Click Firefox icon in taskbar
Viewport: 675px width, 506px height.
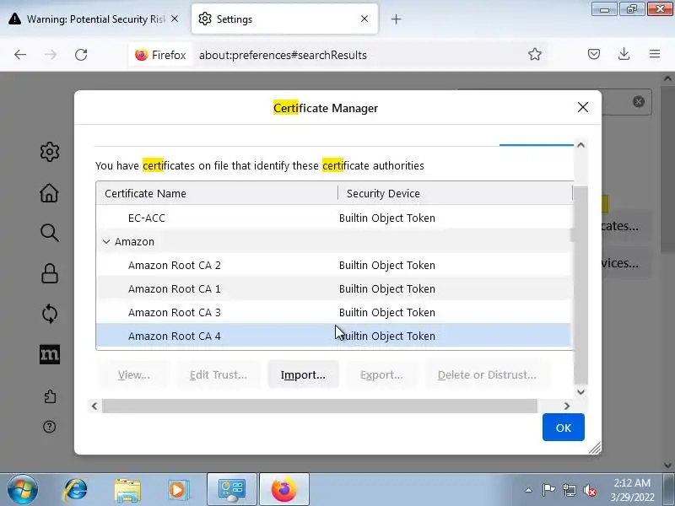point(284,490)
